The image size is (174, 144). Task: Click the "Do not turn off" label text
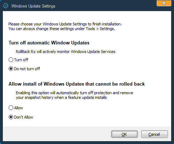coord(27,69)
